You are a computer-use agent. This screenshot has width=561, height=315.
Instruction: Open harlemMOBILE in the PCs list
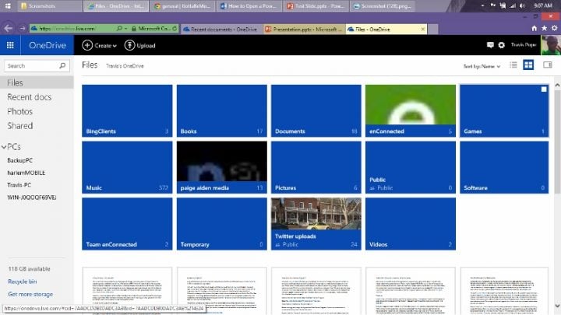[26, 173]
